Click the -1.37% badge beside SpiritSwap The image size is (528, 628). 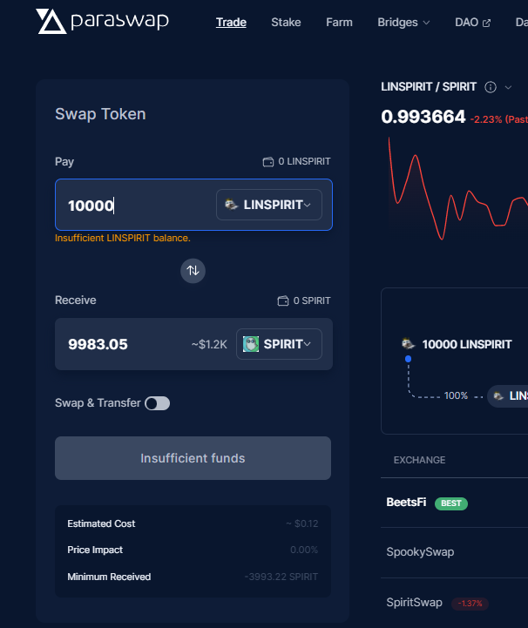470,604
